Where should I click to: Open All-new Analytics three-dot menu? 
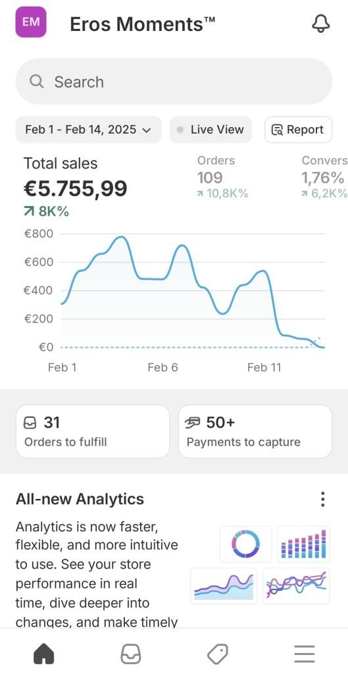click(322, 499)
